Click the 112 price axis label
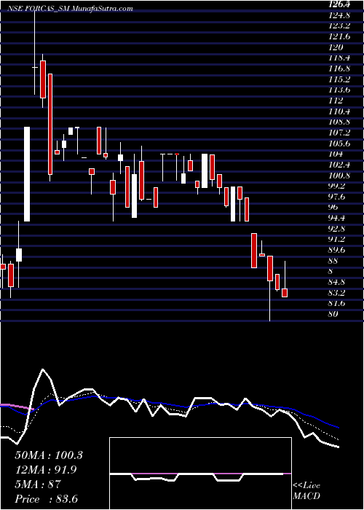364x510 pixels. pos(336,101)
